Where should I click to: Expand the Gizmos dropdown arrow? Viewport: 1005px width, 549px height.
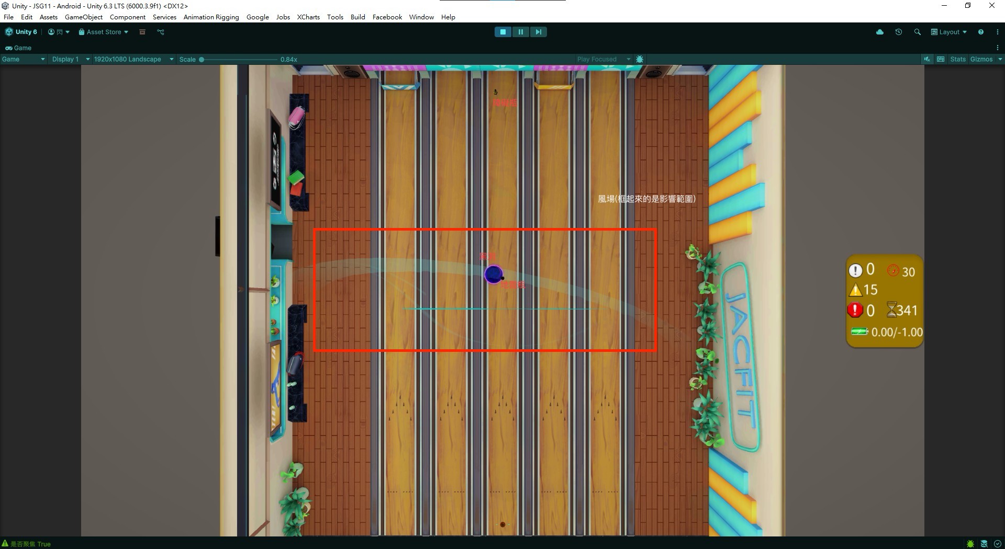[1000, 59]
